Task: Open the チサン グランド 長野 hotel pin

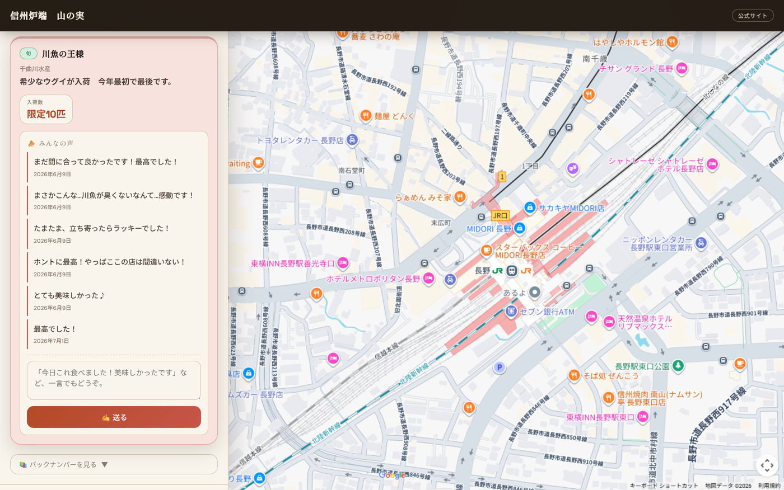Action: (x=682, y=68)
